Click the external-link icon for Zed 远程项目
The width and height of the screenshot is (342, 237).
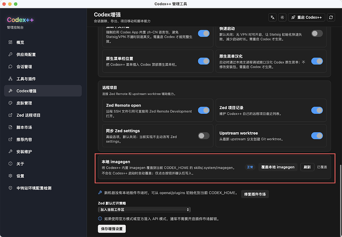point(10,115)
